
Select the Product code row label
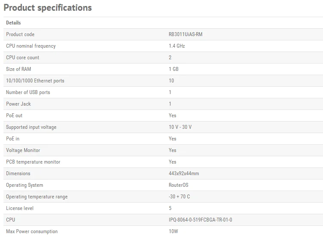(20, 34)
